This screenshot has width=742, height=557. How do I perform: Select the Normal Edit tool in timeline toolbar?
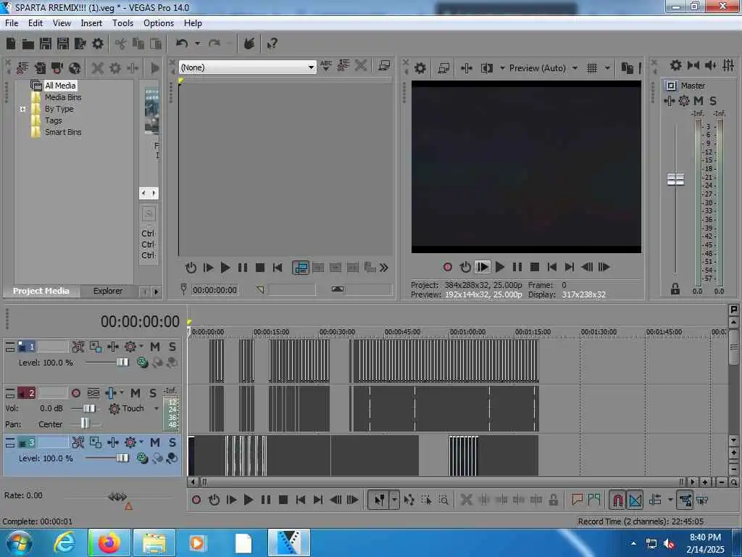tap(379, 500)
